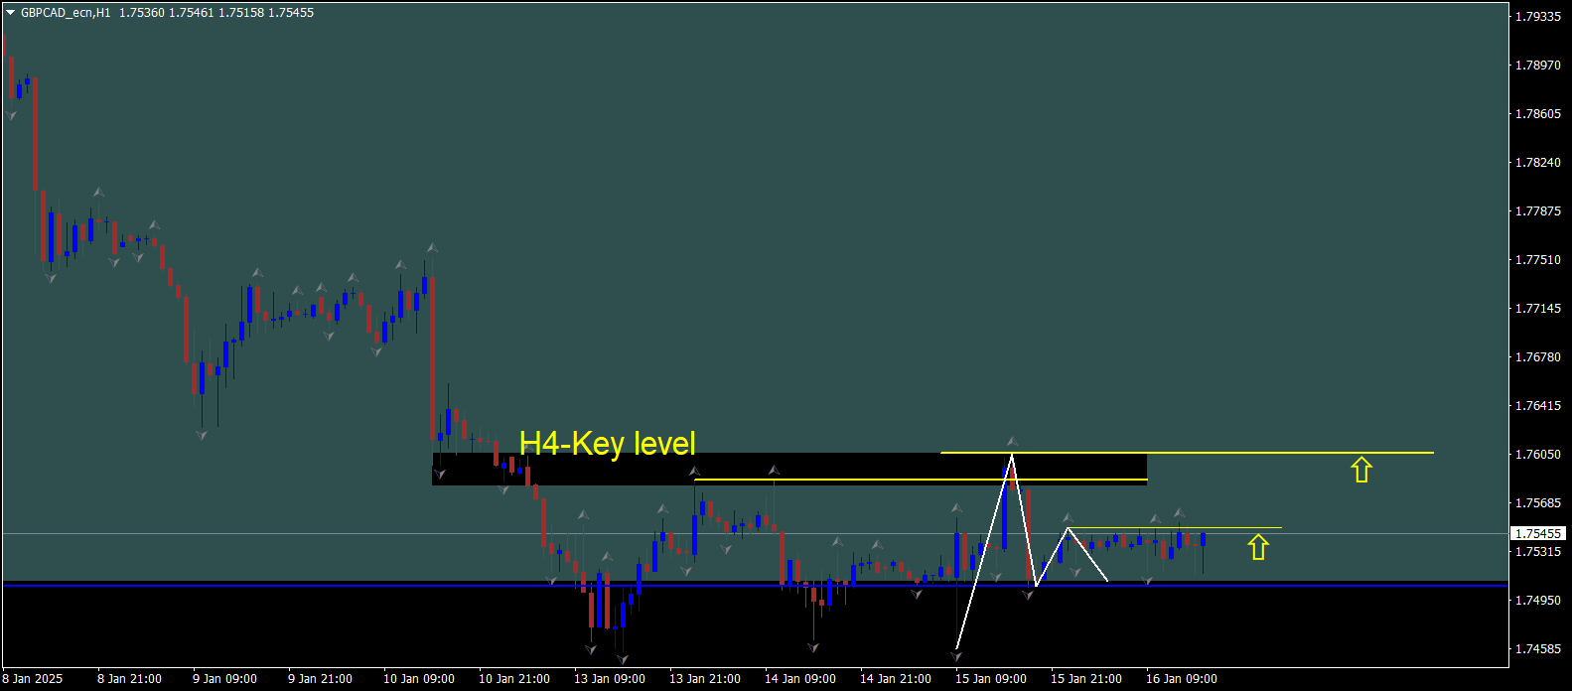Click the 15 Jan 09:00 time label
Viewport: 1572px width, 691px height.
click(x=990, y=679)
